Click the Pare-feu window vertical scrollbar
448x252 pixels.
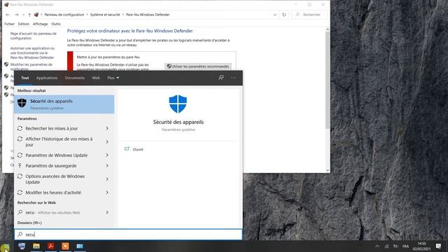click(328, 80)
